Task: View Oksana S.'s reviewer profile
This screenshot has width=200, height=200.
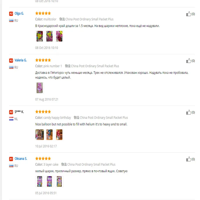Action: click(x=21, y=159)
